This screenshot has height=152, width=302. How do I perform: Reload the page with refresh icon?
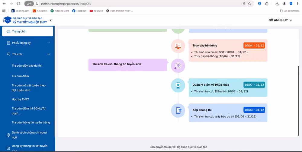pyautogui.click(x=18, y=4)
